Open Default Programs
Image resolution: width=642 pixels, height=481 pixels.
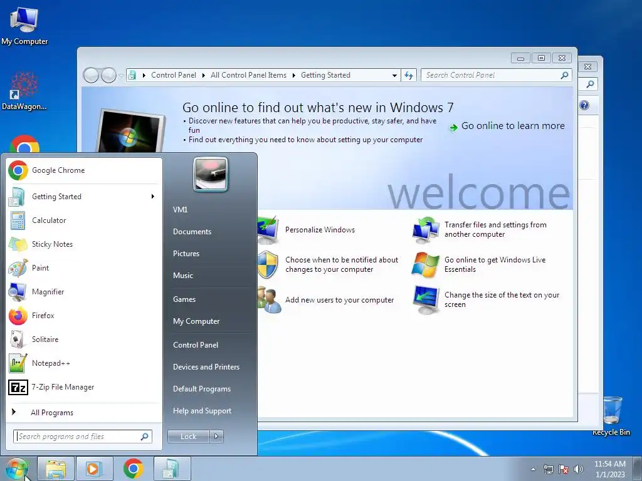click(209, 389)
